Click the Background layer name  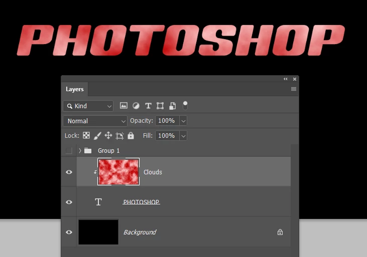(x=140, y=232)
